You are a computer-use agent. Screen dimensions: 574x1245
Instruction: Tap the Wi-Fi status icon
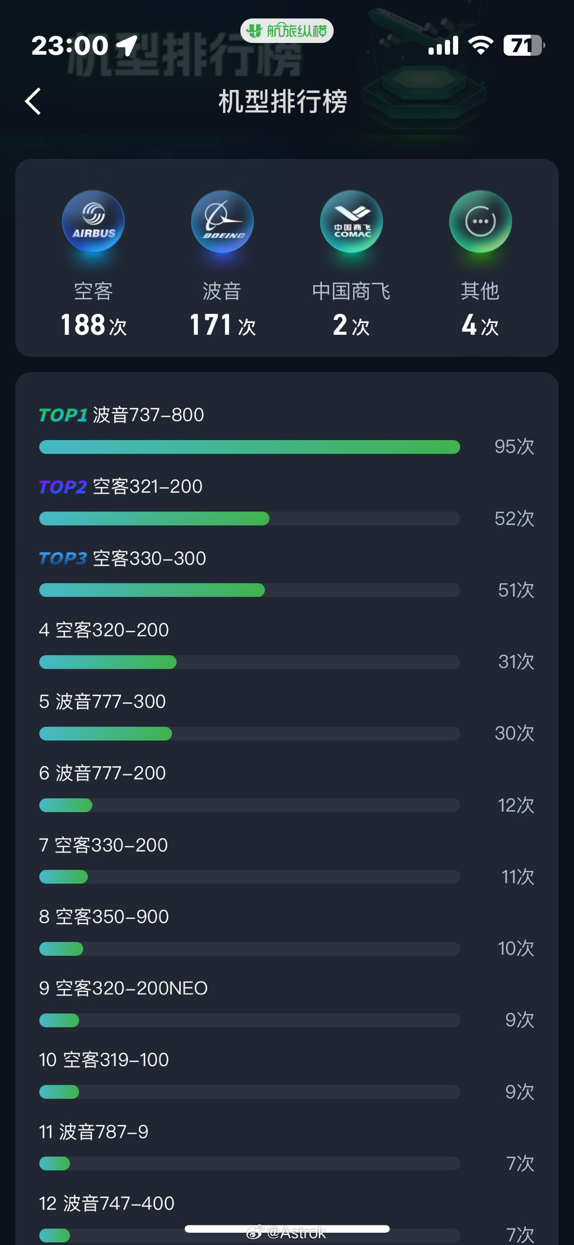tap(481, 45)
